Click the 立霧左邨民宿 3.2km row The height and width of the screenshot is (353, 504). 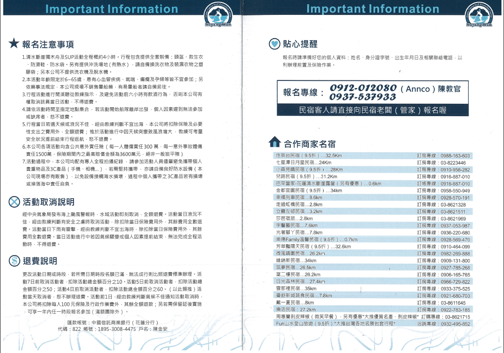point(373,212)
